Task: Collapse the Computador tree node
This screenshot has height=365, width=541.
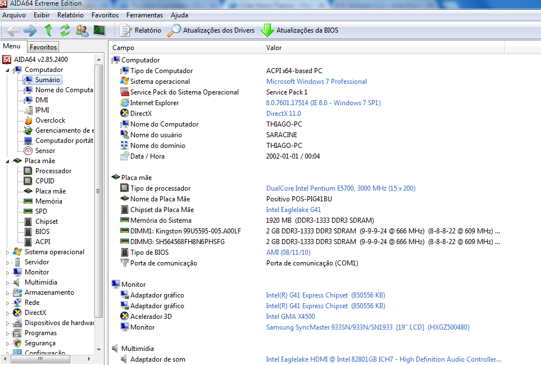Action: (x=7, y=70)
